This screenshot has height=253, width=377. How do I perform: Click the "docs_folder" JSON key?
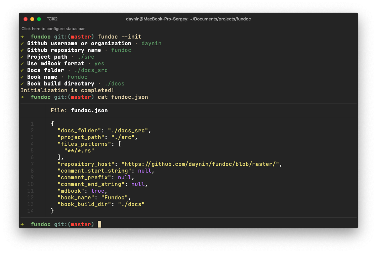pyautogui.click(x=79, y=131)
